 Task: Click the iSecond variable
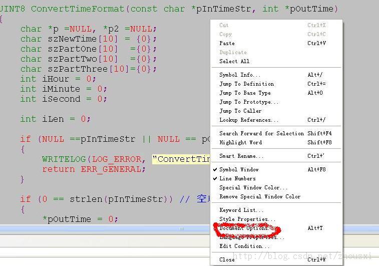(x=61, y=99)
